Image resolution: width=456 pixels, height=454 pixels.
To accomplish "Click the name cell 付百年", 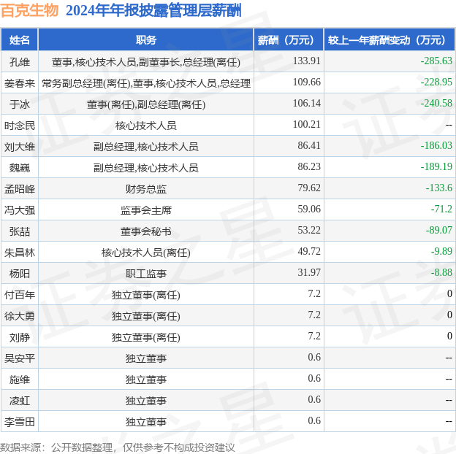I will pyautogui.click(x=20, y=295).
